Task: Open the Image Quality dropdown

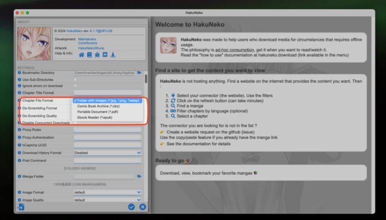Action: click(108, 200)
